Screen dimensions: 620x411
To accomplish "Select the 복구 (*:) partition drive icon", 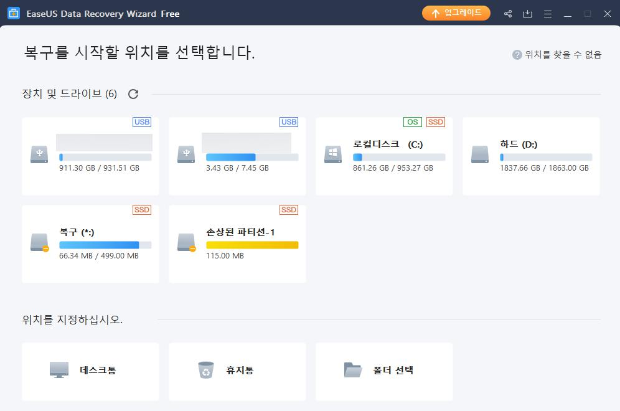I will coord(40,242).
